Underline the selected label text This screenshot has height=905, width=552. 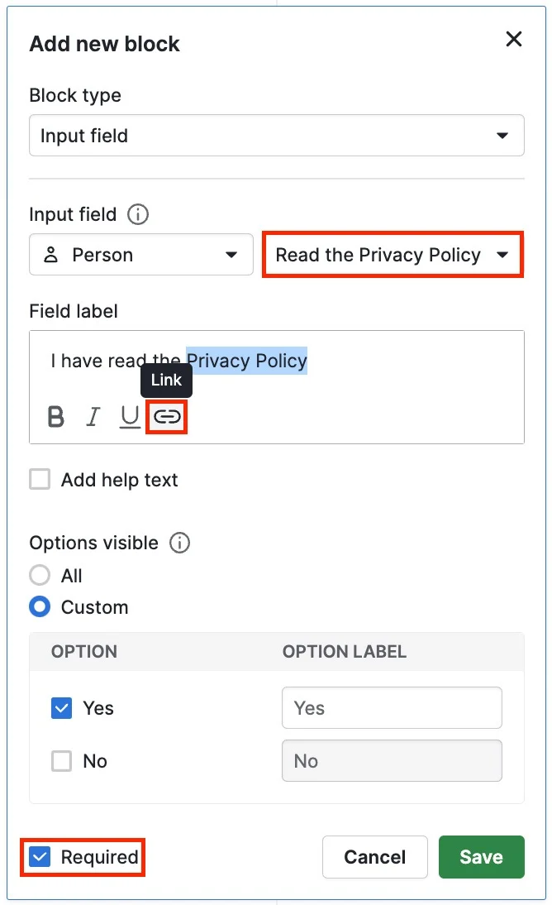(x=130, y=416)
